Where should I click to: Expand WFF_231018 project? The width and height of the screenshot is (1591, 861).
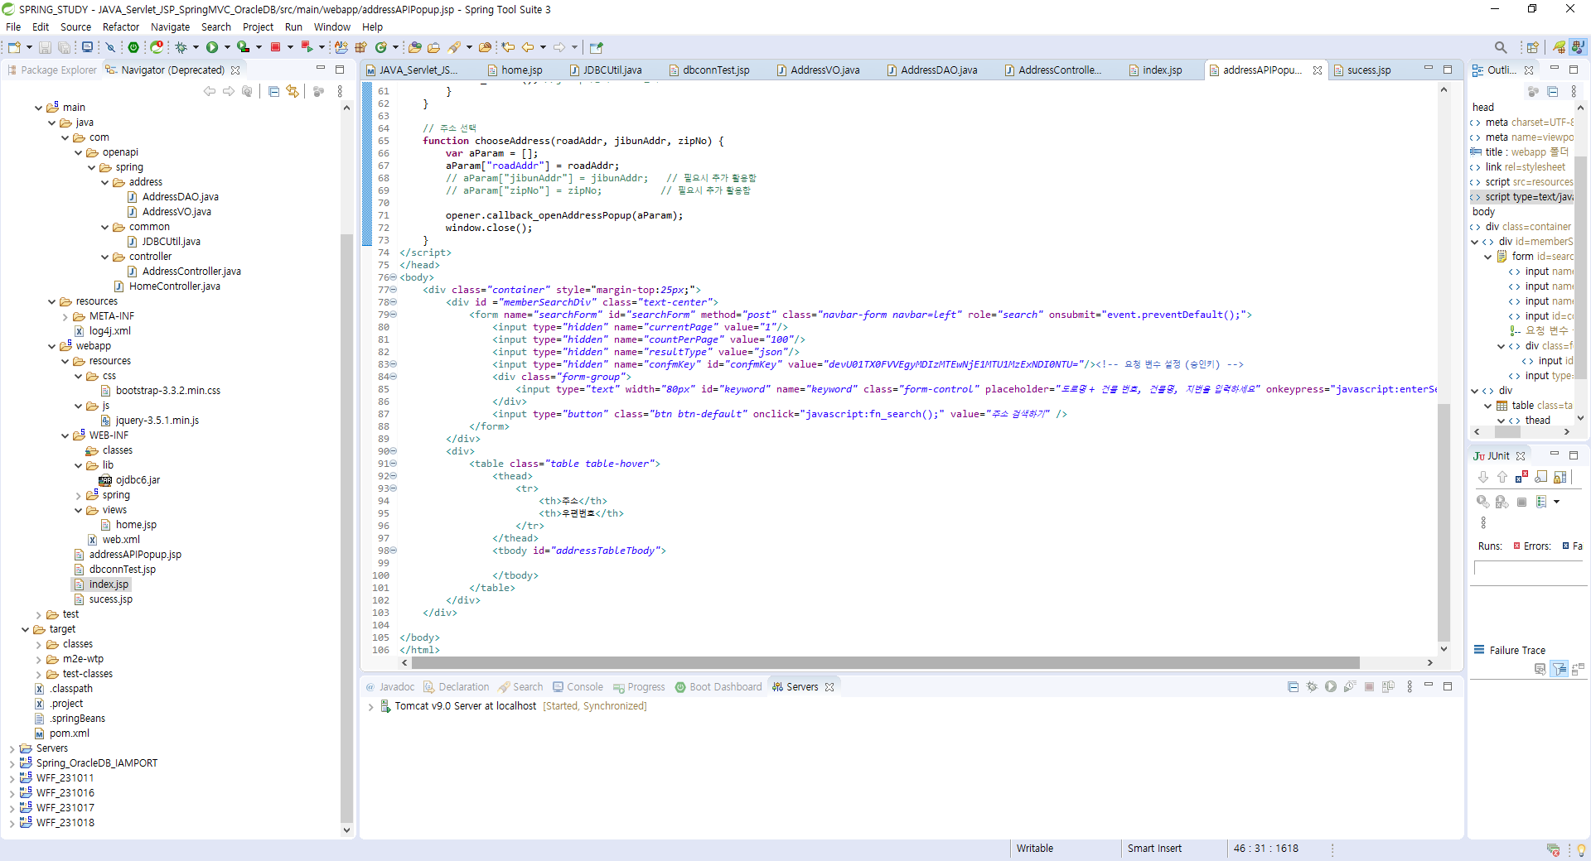point(12,823)
